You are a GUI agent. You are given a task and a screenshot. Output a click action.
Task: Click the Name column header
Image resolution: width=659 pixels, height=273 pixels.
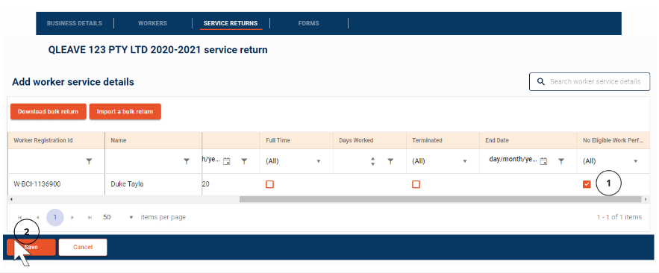154,140
